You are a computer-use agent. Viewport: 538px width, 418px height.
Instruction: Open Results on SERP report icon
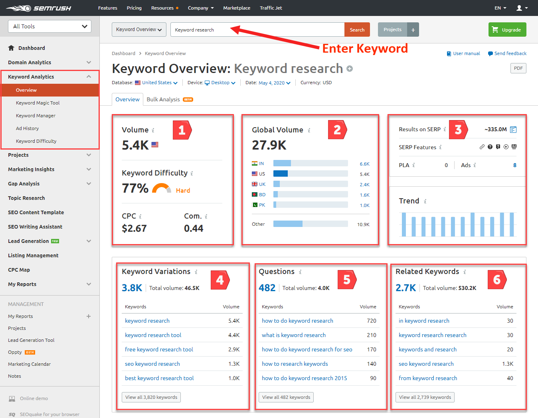click(x=513, y=130)
